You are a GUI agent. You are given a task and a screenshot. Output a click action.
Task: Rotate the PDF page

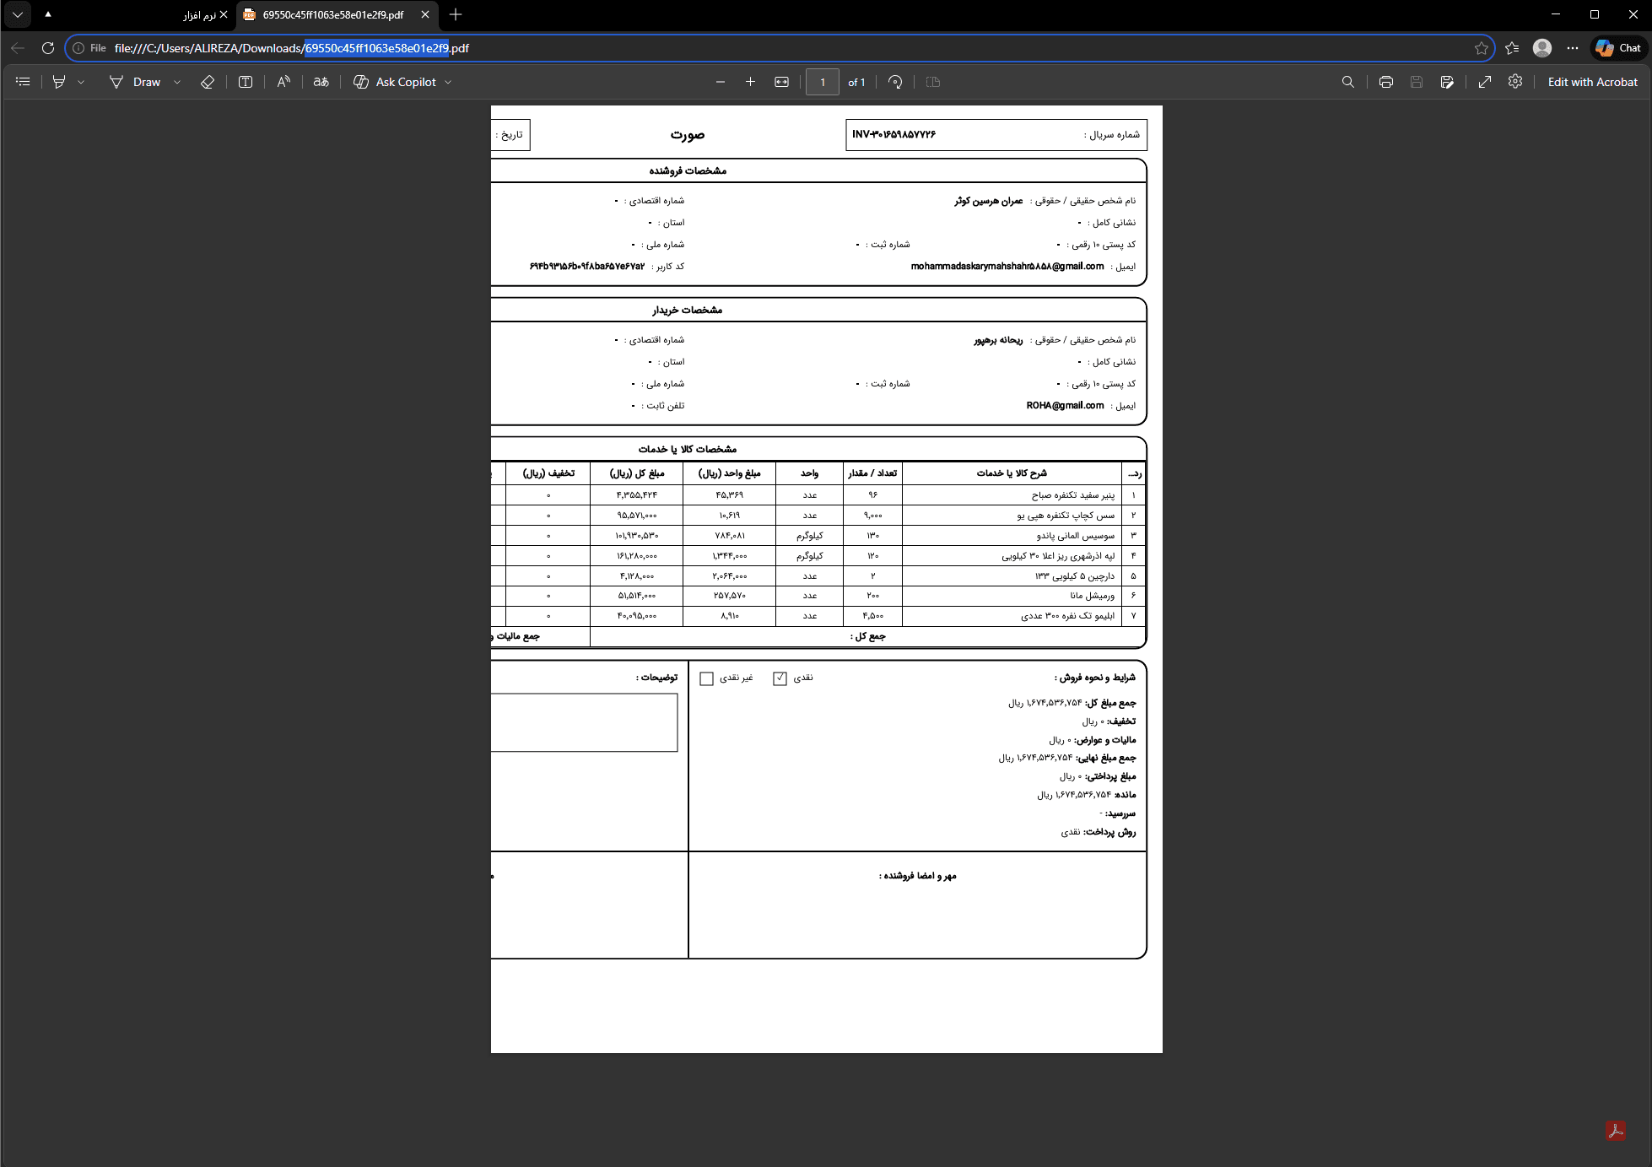(896, 81)
